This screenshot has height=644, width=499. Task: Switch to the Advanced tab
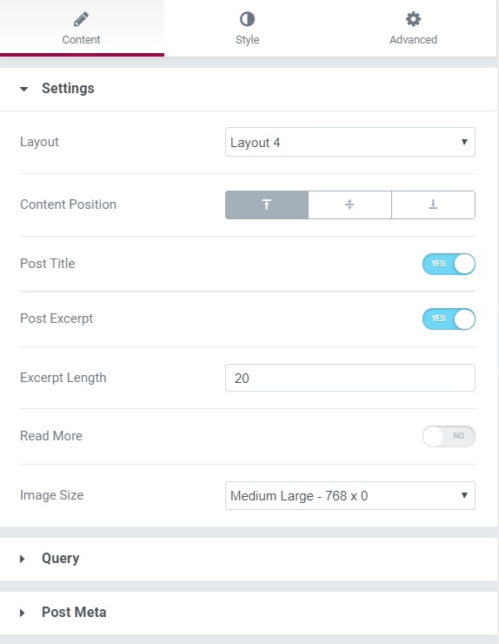point(413,28)
